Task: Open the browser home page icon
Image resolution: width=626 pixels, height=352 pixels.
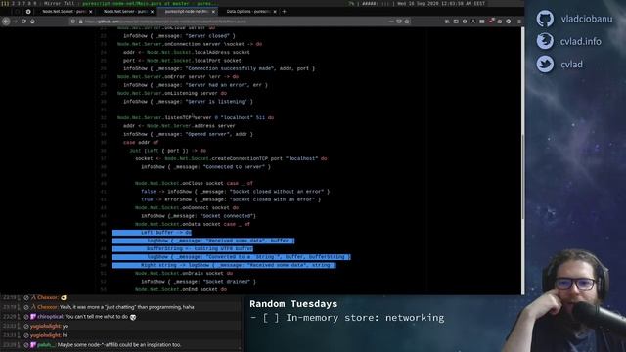Action: click(x=32, y=22)
